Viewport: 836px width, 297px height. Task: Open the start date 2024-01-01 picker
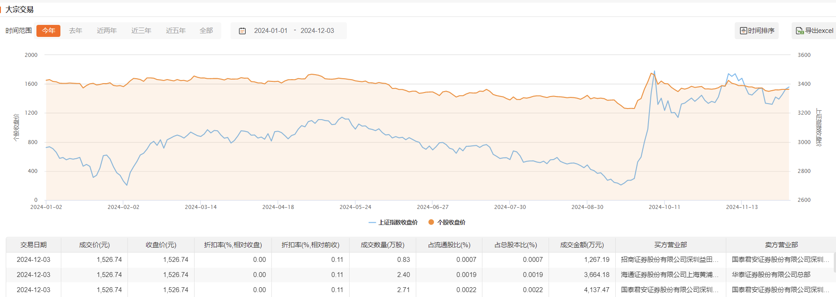coord(271,31)
